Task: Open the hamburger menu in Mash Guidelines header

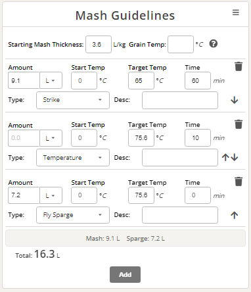Action: pyautogui.click(x=236, y=12)
